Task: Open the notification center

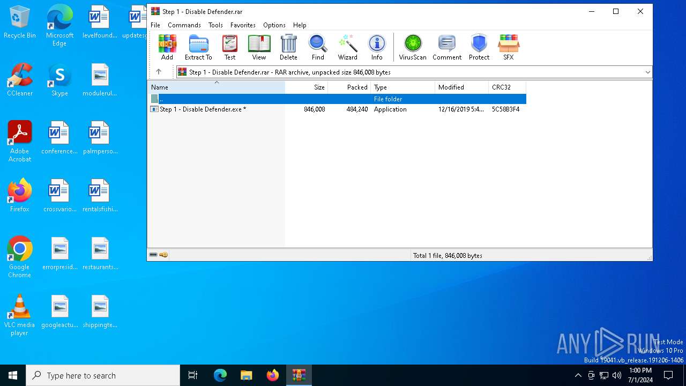Action: pyautogui.click(x=668, y=375)
